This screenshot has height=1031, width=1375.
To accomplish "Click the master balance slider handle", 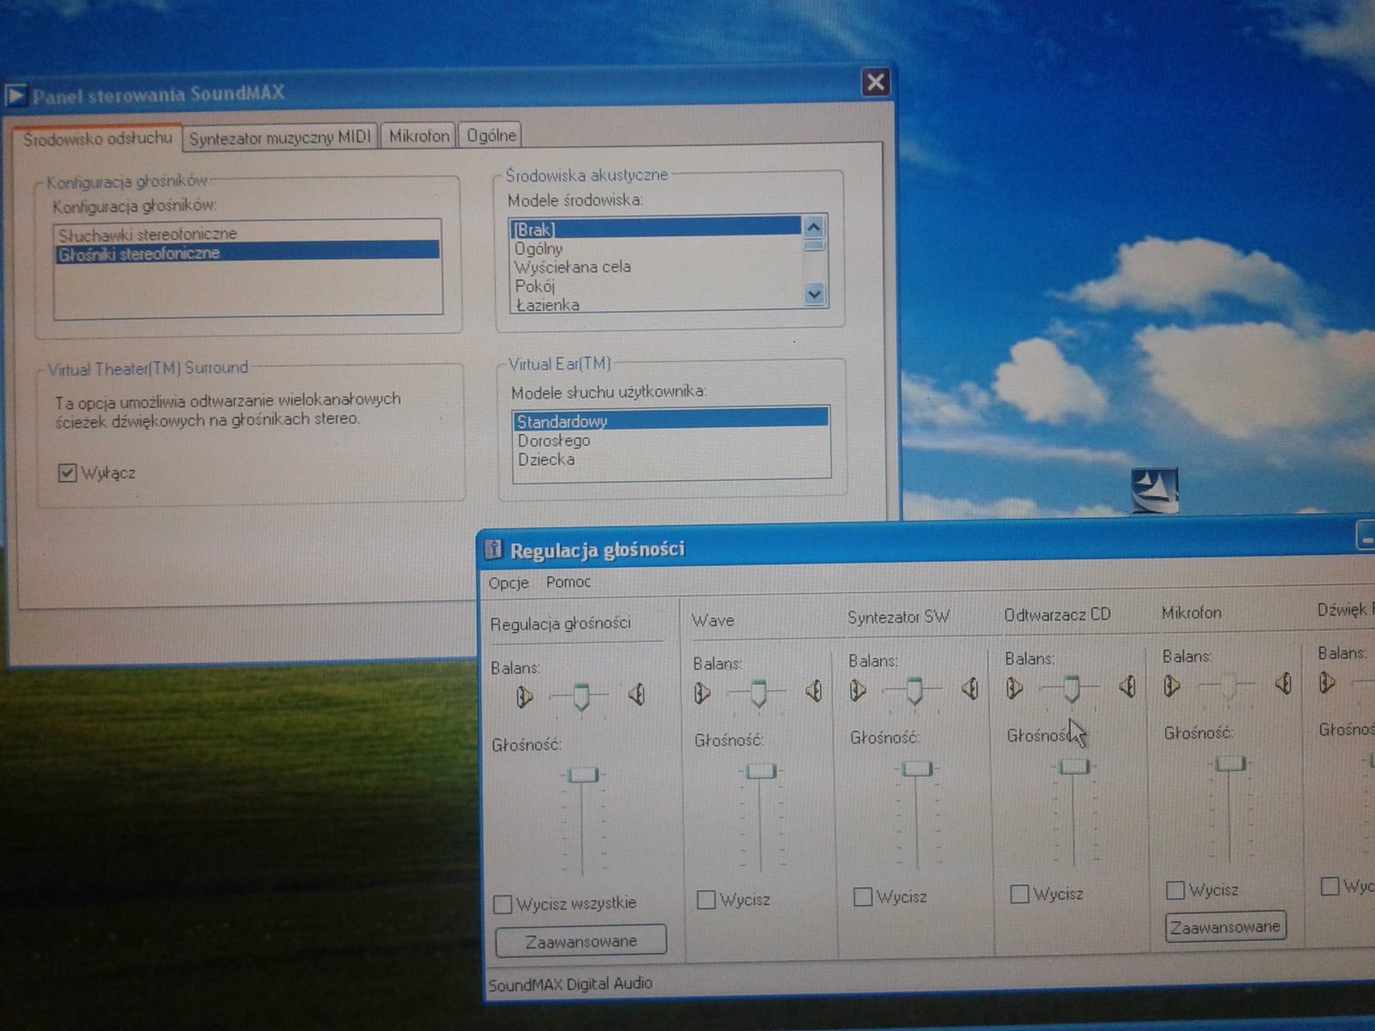I will click(x=582, y=696).
